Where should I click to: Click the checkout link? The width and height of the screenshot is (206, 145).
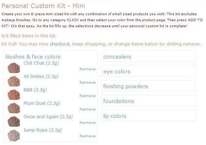click(60, 44)
